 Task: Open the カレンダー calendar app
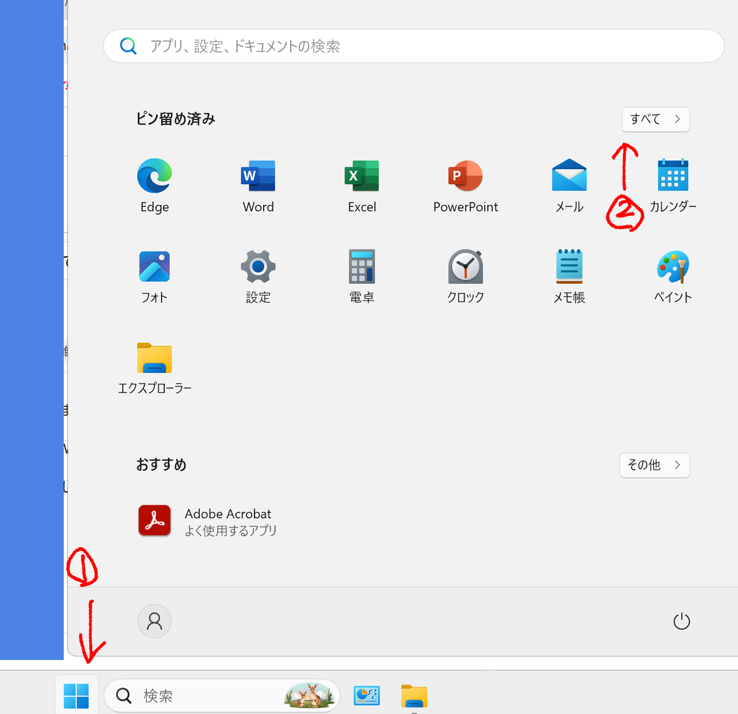point(673,185)
